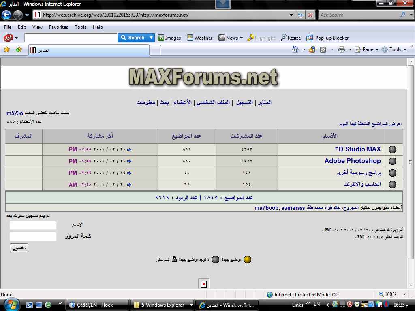Viewport: 415px width, 311px height.
Task: Open a new tab with the blank tab button
Action: tap(155, 50)
